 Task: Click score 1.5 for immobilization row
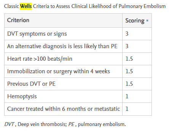(x=129, y=71)
